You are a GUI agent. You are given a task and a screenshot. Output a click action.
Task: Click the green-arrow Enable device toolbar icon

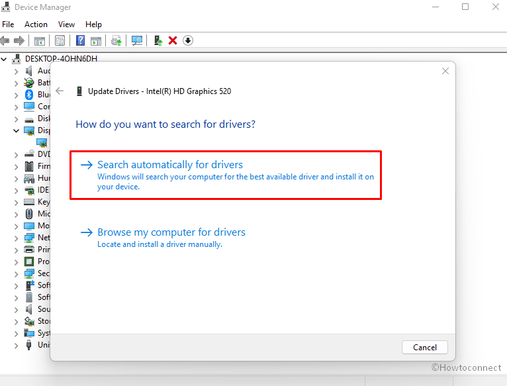click(158, 40)
